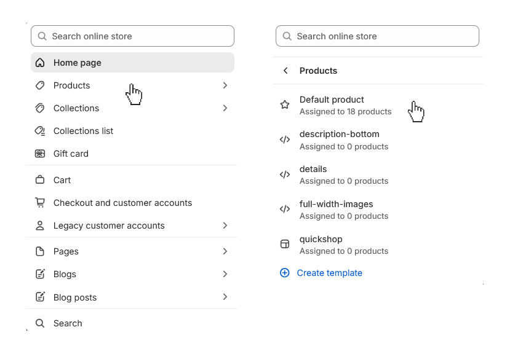Image resolution: width=507 pixels, height=354 pixels.
Task: Expand the Pages submenu chevron
Action: coord(225,251)
